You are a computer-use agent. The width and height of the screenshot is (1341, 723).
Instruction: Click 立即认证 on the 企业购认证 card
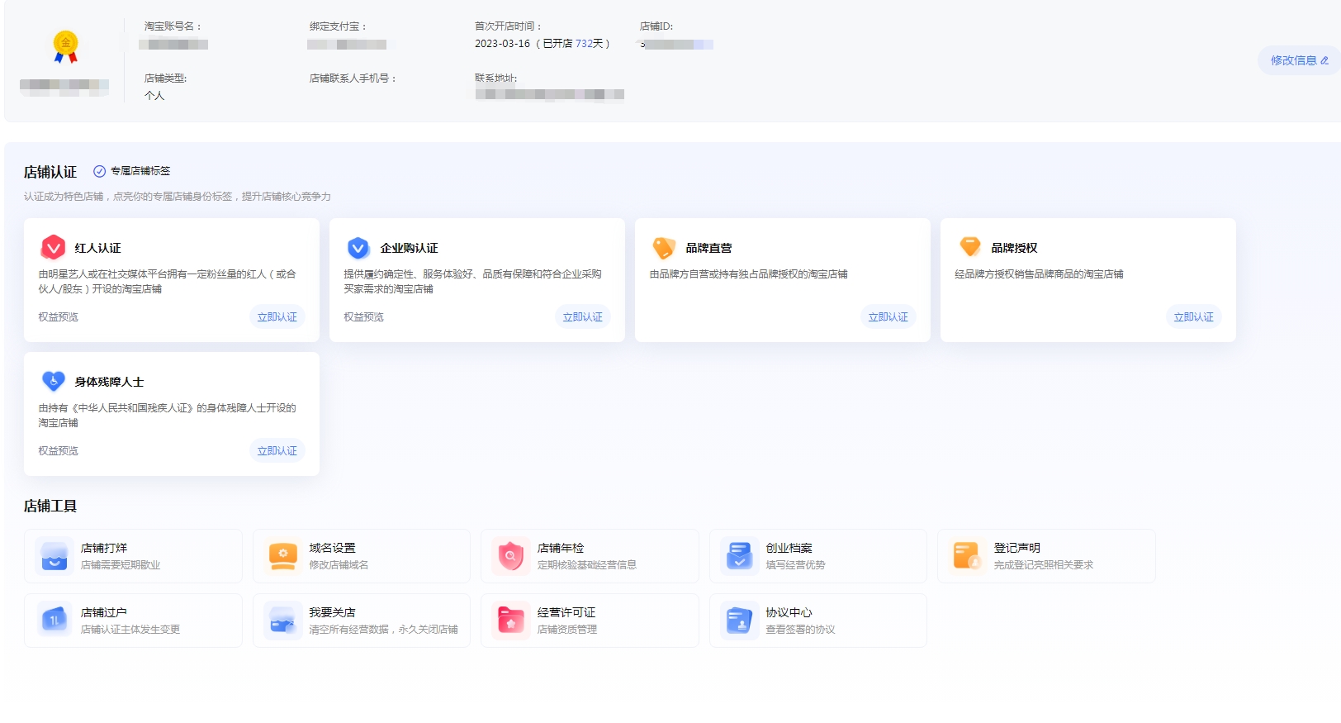click(x=583, y=317)
